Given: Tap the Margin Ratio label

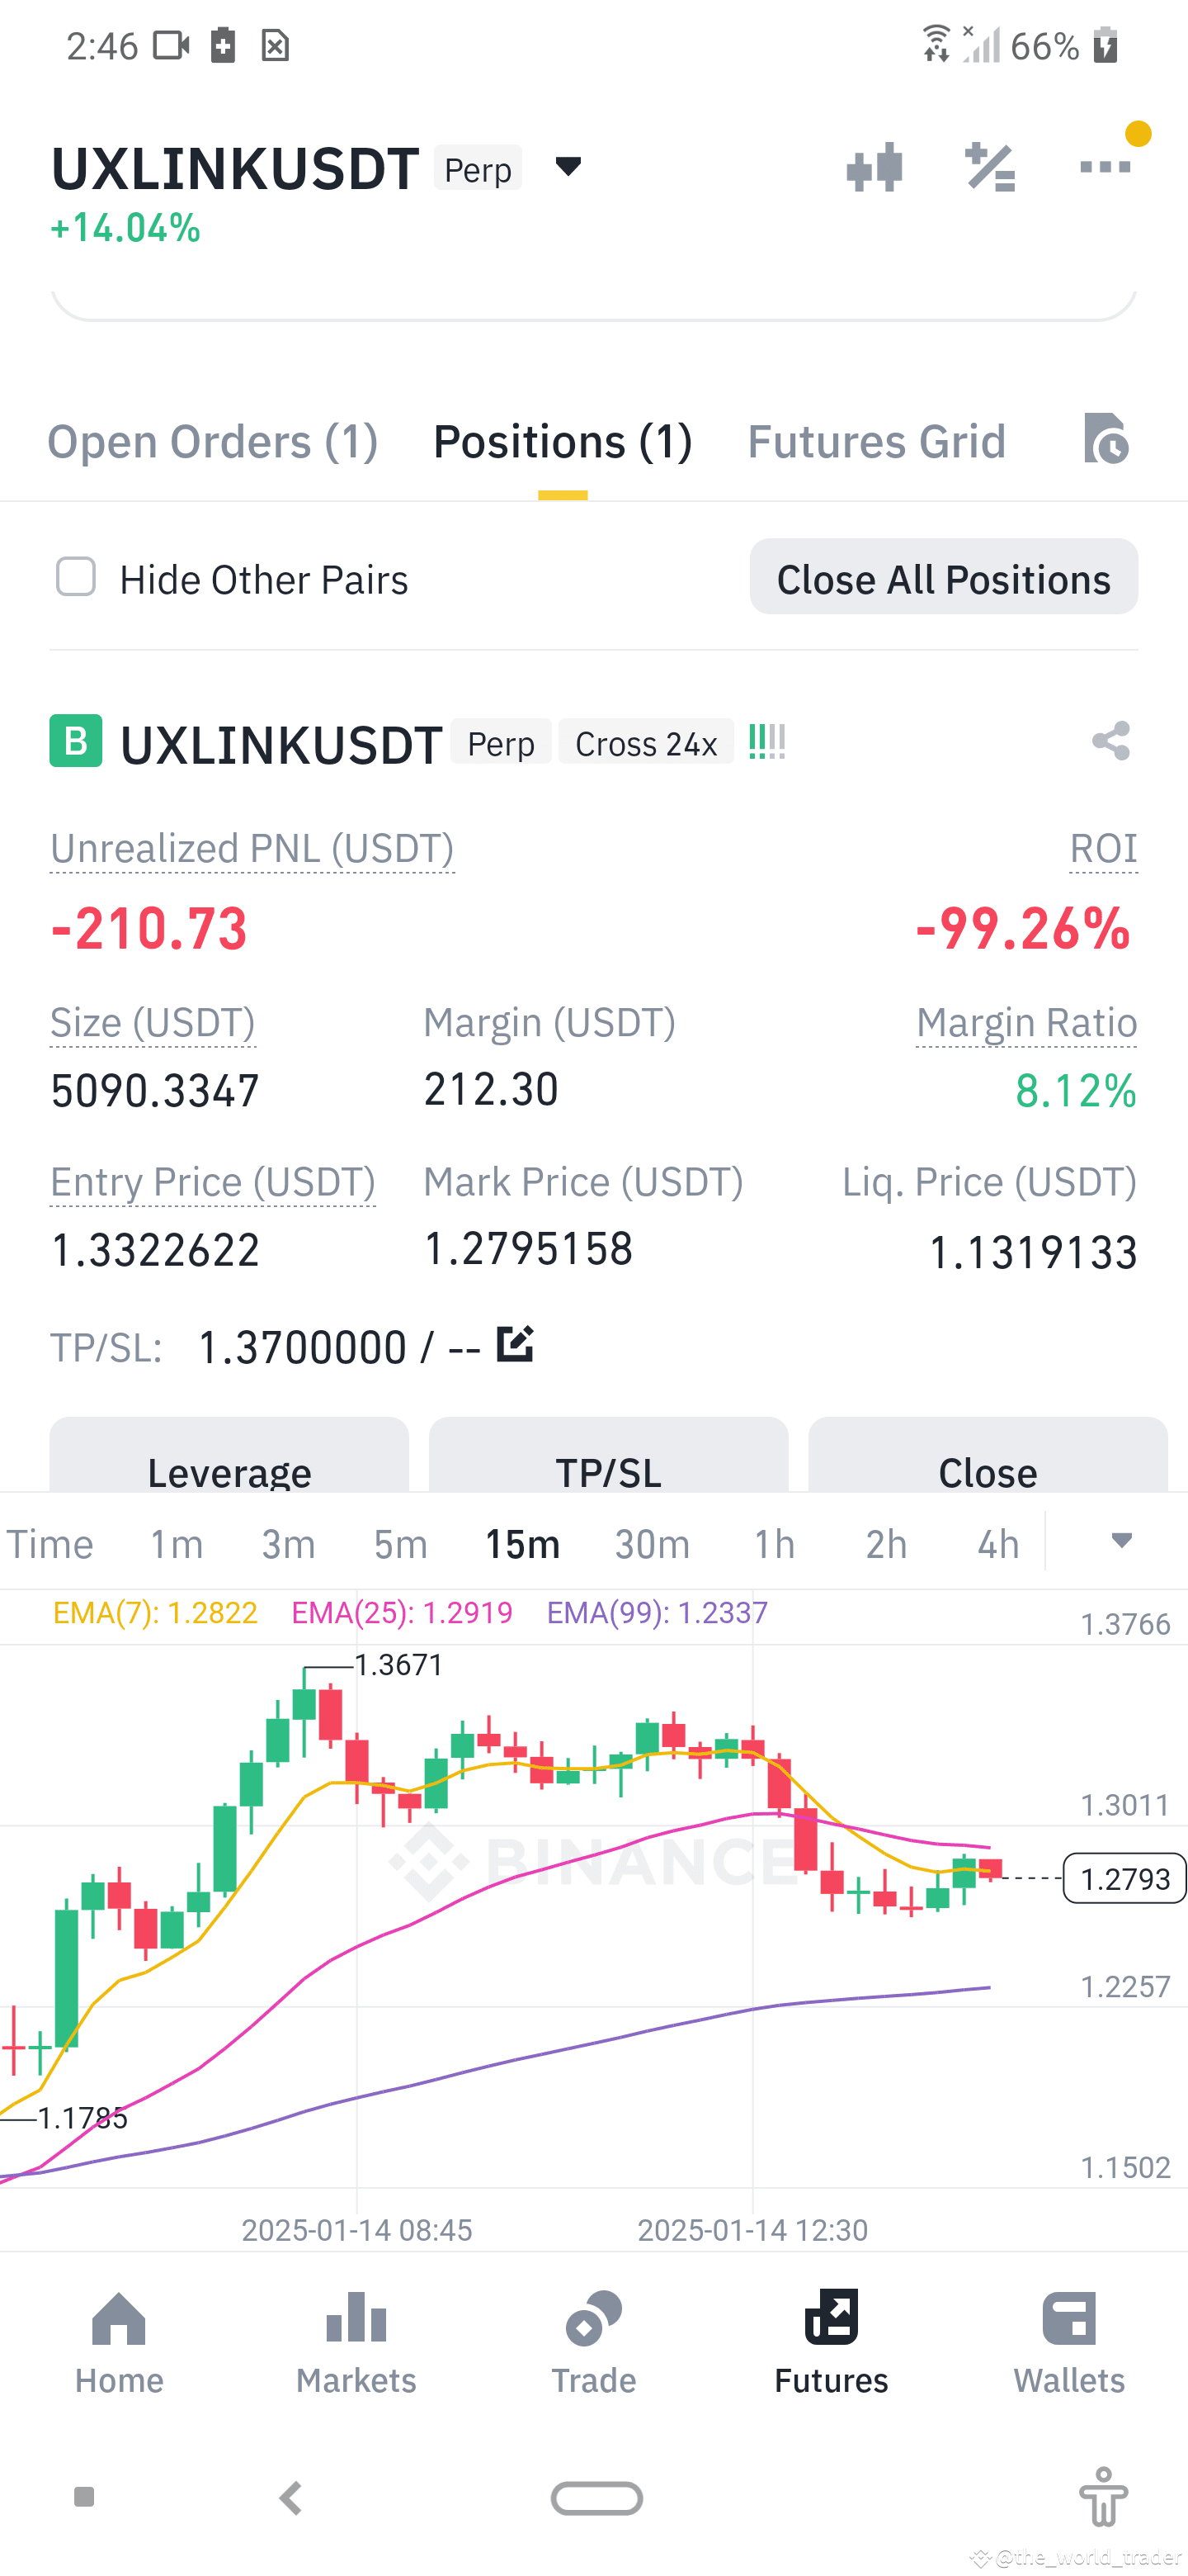Looking at the screenshot, I should pos(1027,1023).
